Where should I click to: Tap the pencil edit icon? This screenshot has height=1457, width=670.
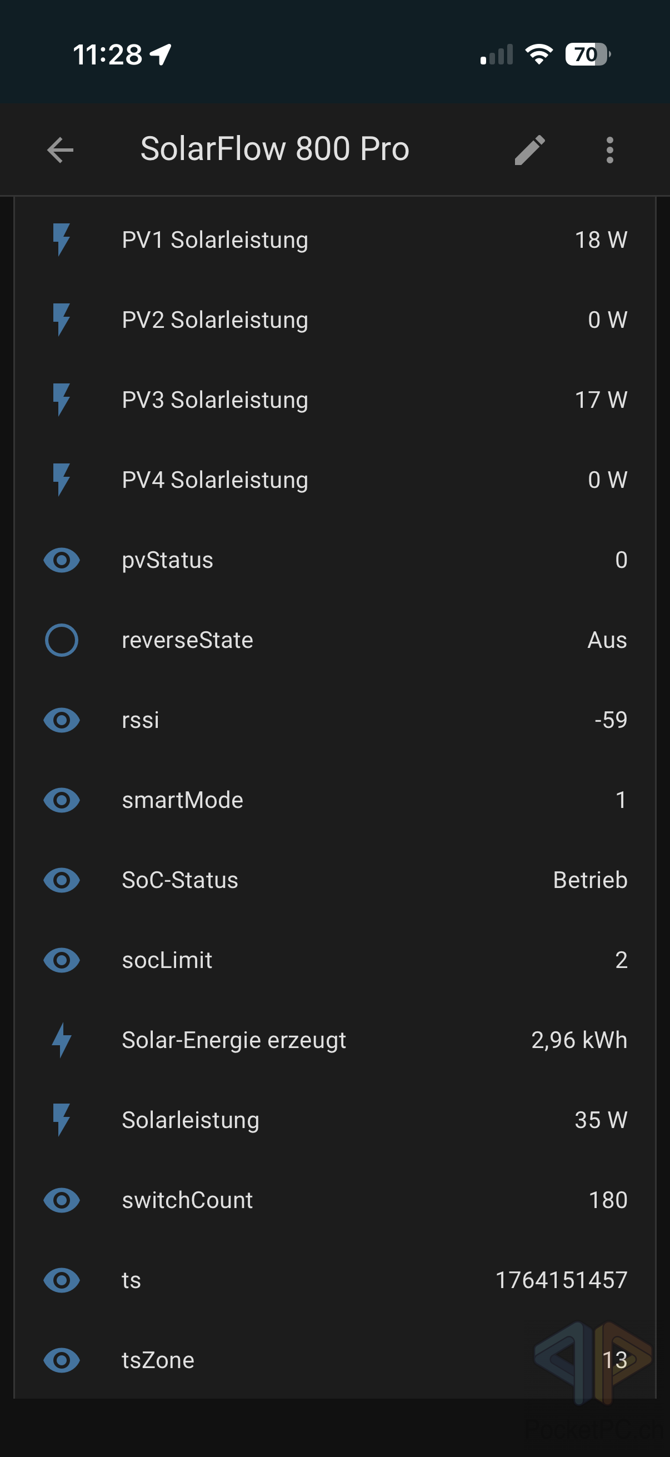(530, 151)
